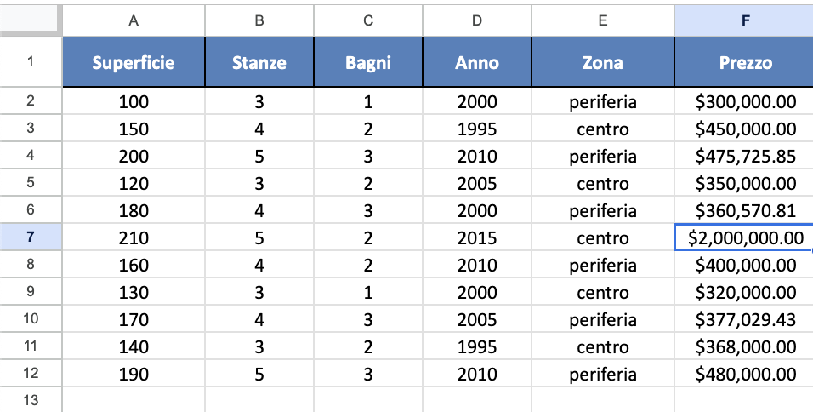
Task: Select row 7 header
Action: click(31, 237)
